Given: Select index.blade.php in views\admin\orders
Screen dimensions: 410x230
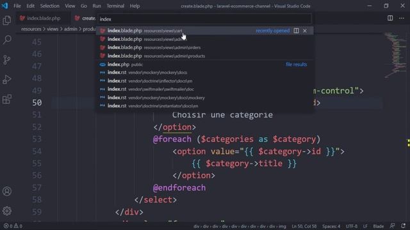Looking at the screenshot, I should tap(205, 47).
